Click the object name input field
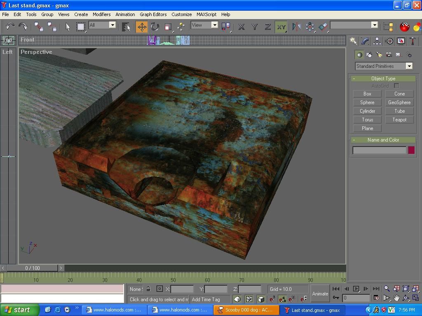The image size is (422, 316). pos(379,150)
